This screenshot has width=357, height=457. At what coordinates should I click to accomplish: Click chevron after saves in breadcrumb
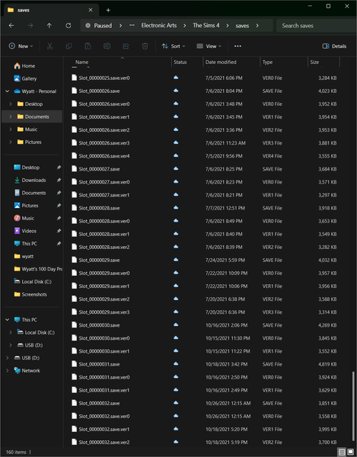click(x=257, y=26)
